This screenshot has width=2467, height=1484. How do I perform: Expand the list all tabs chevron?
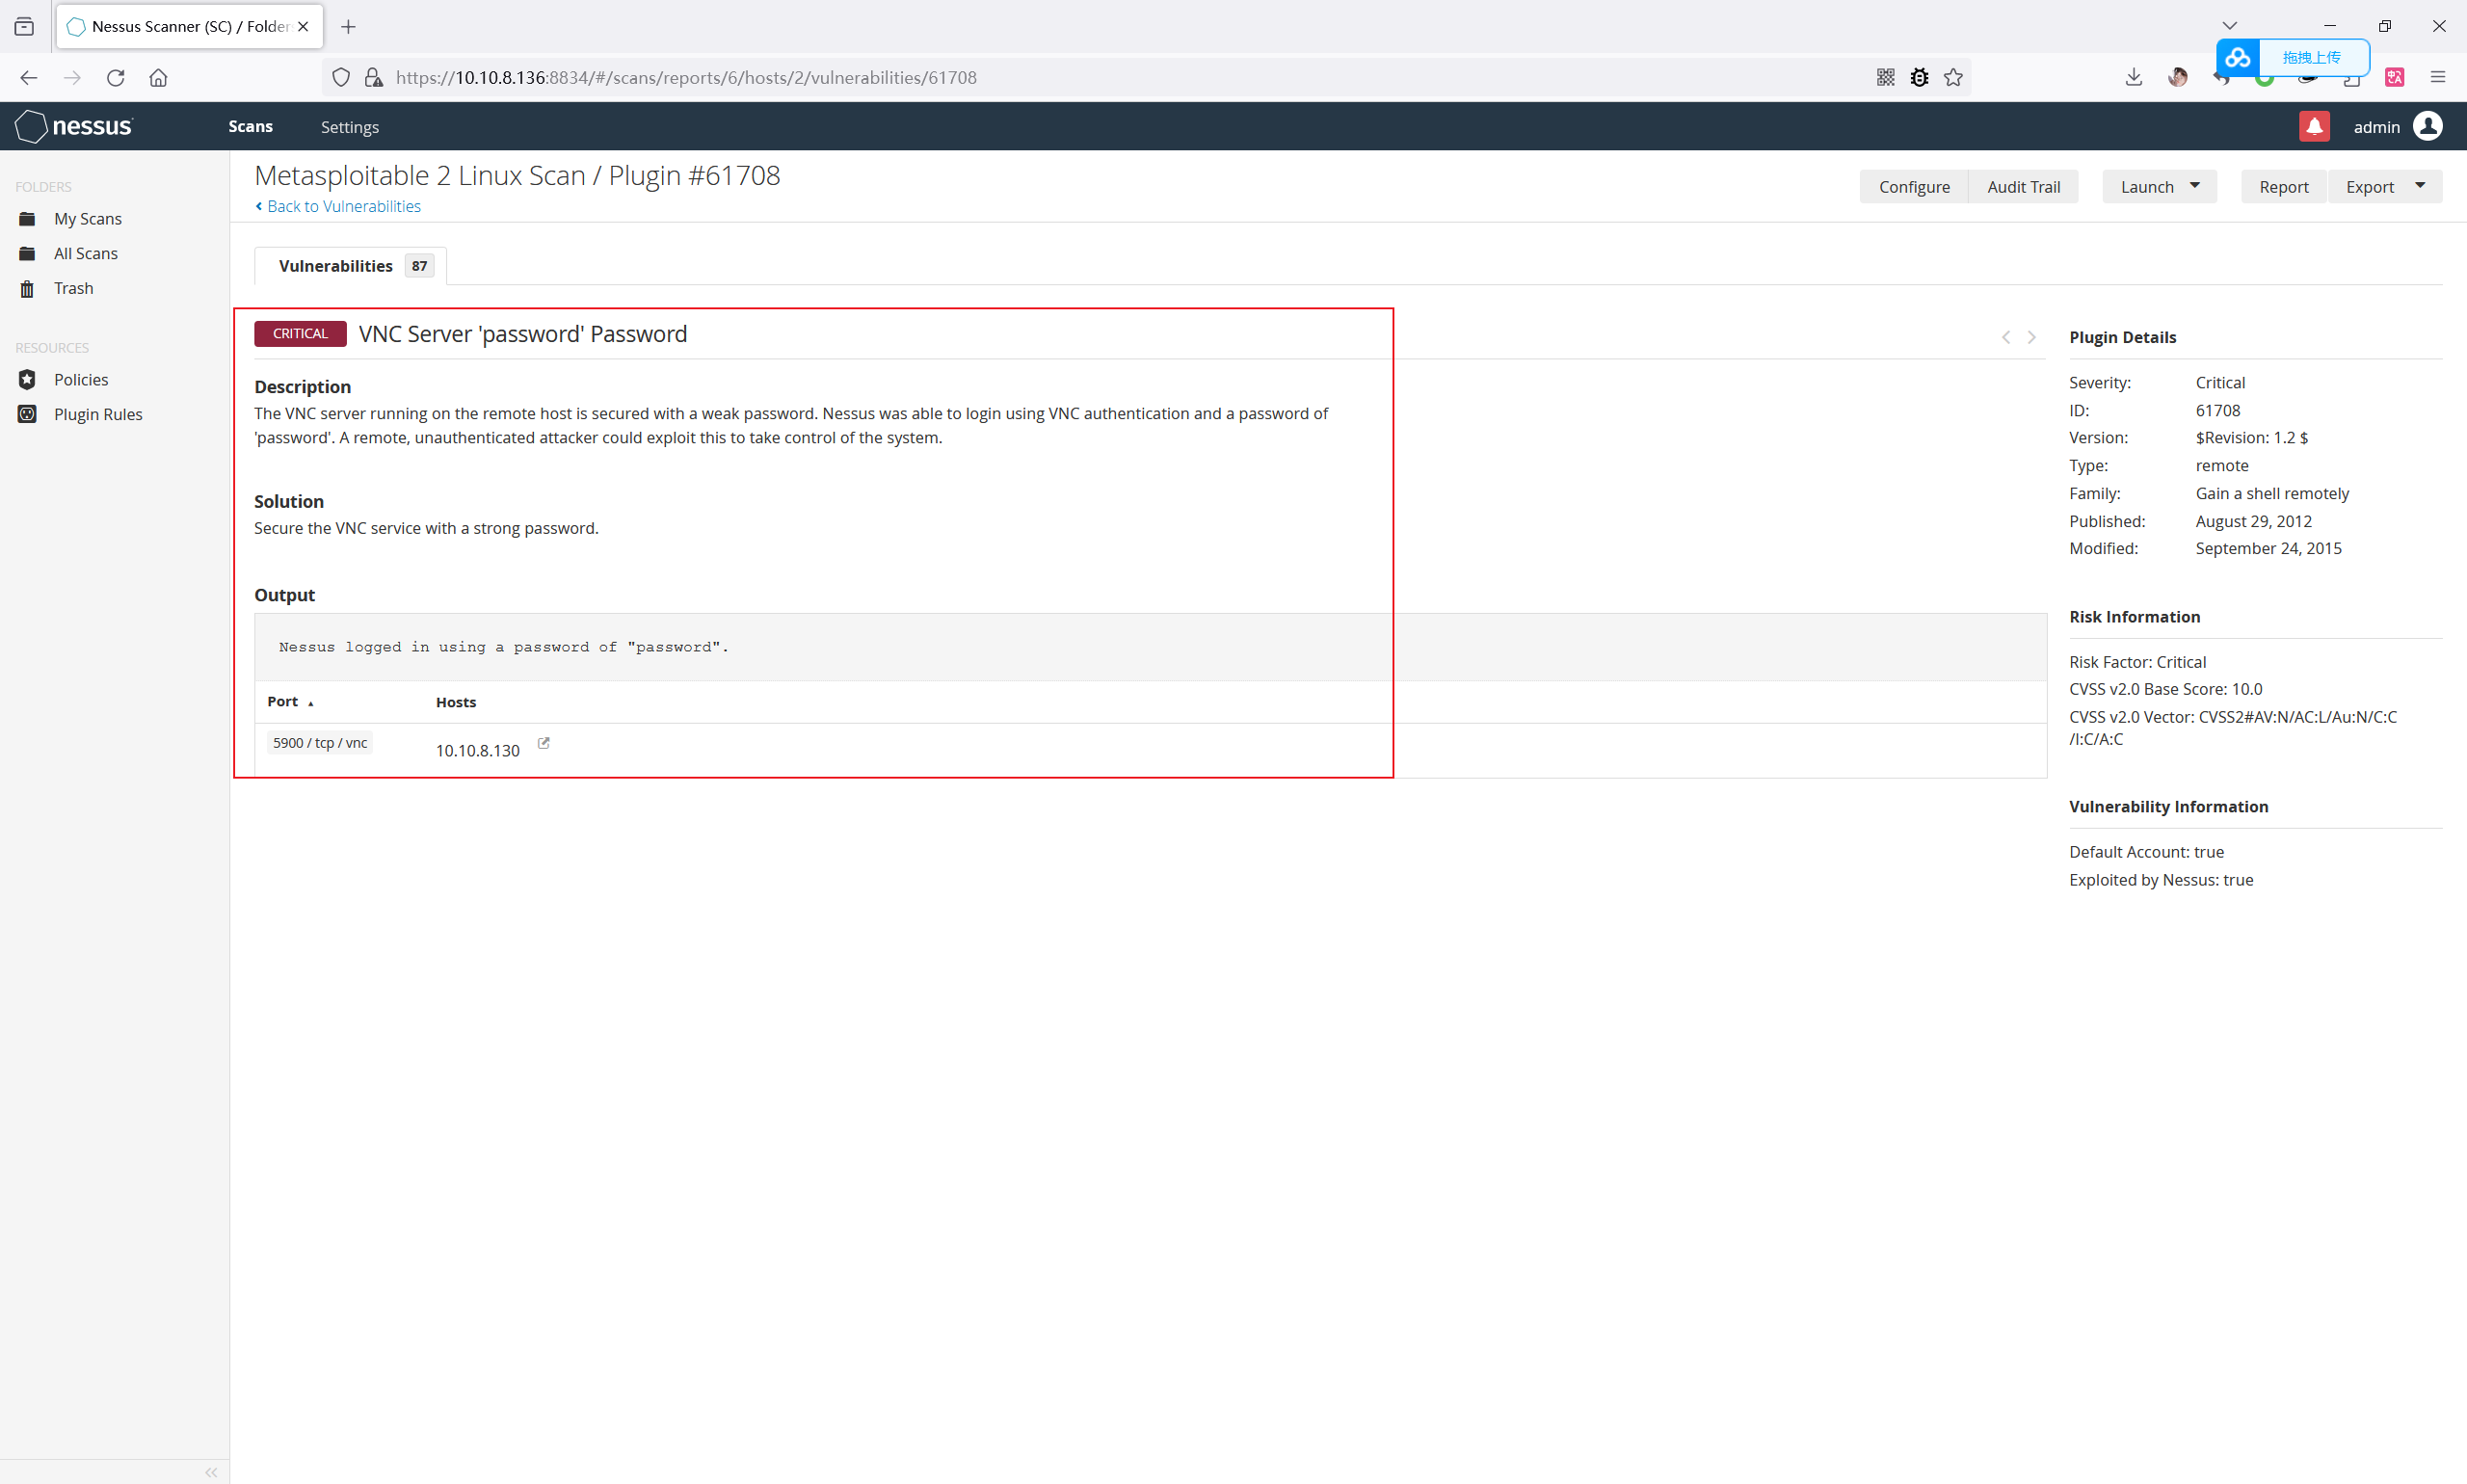point(2230,26)
